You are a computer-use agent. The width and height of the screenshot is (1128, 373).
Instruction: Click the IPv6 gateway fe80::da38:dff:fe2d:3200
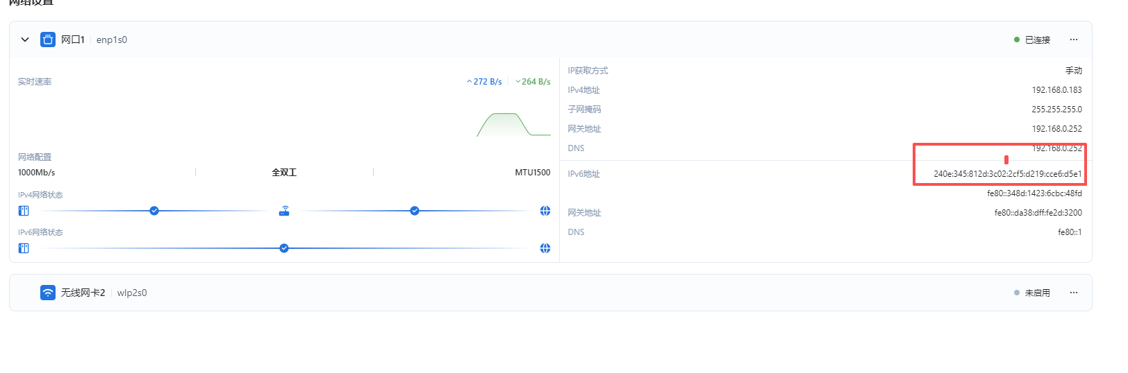pyautogui.click(x=1038, y=213)
